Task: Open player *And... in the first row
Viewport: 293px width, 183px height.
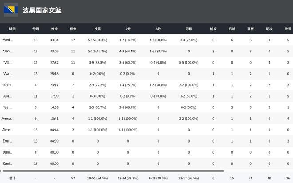Action: coord(8,40)
